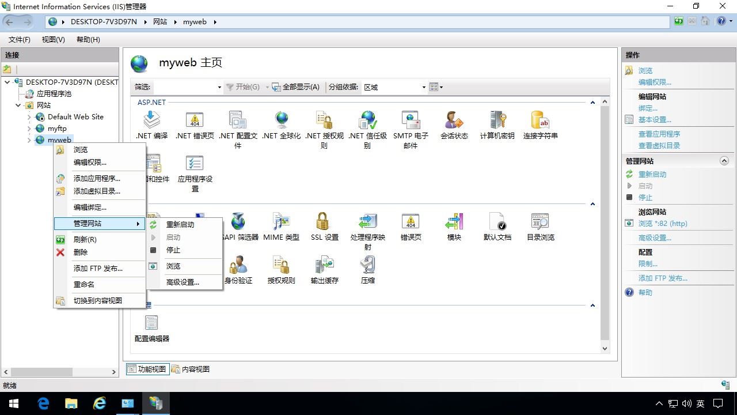Open the Windows Start menu
737x415 pixels.
pyautogui.click(x=14, y=403)
